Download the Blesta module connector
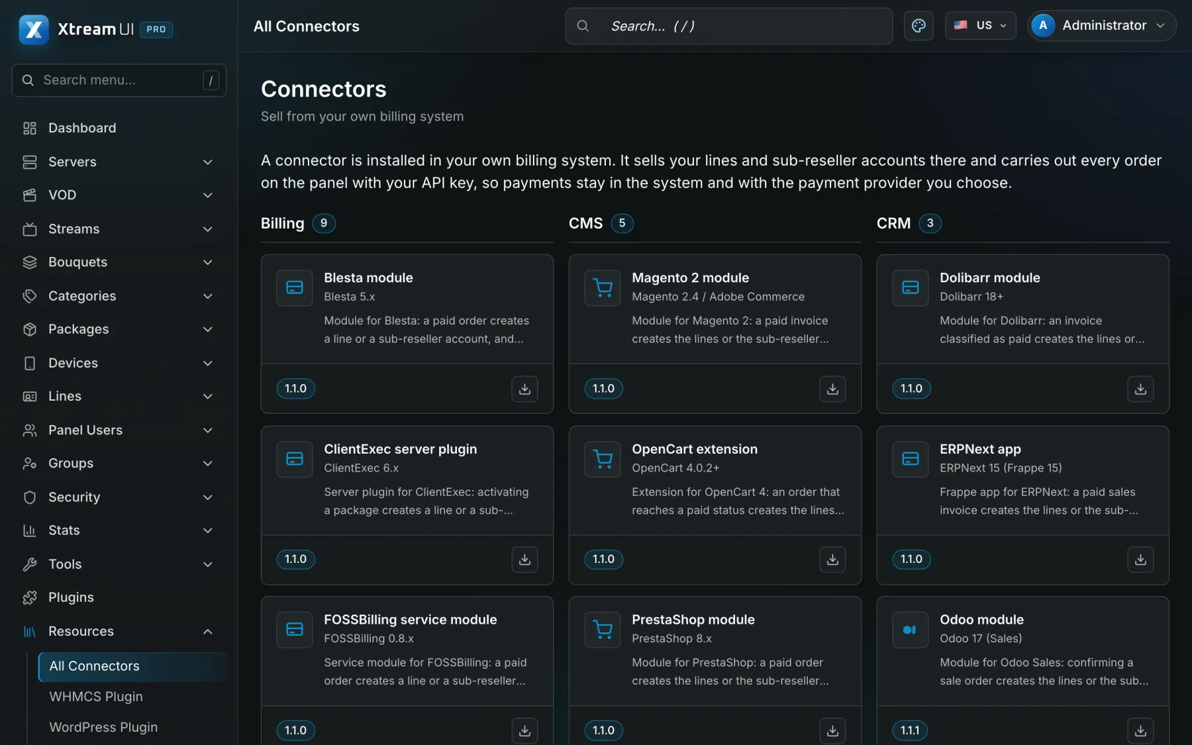The image size is (1192, 745). (x=524, y=389)
